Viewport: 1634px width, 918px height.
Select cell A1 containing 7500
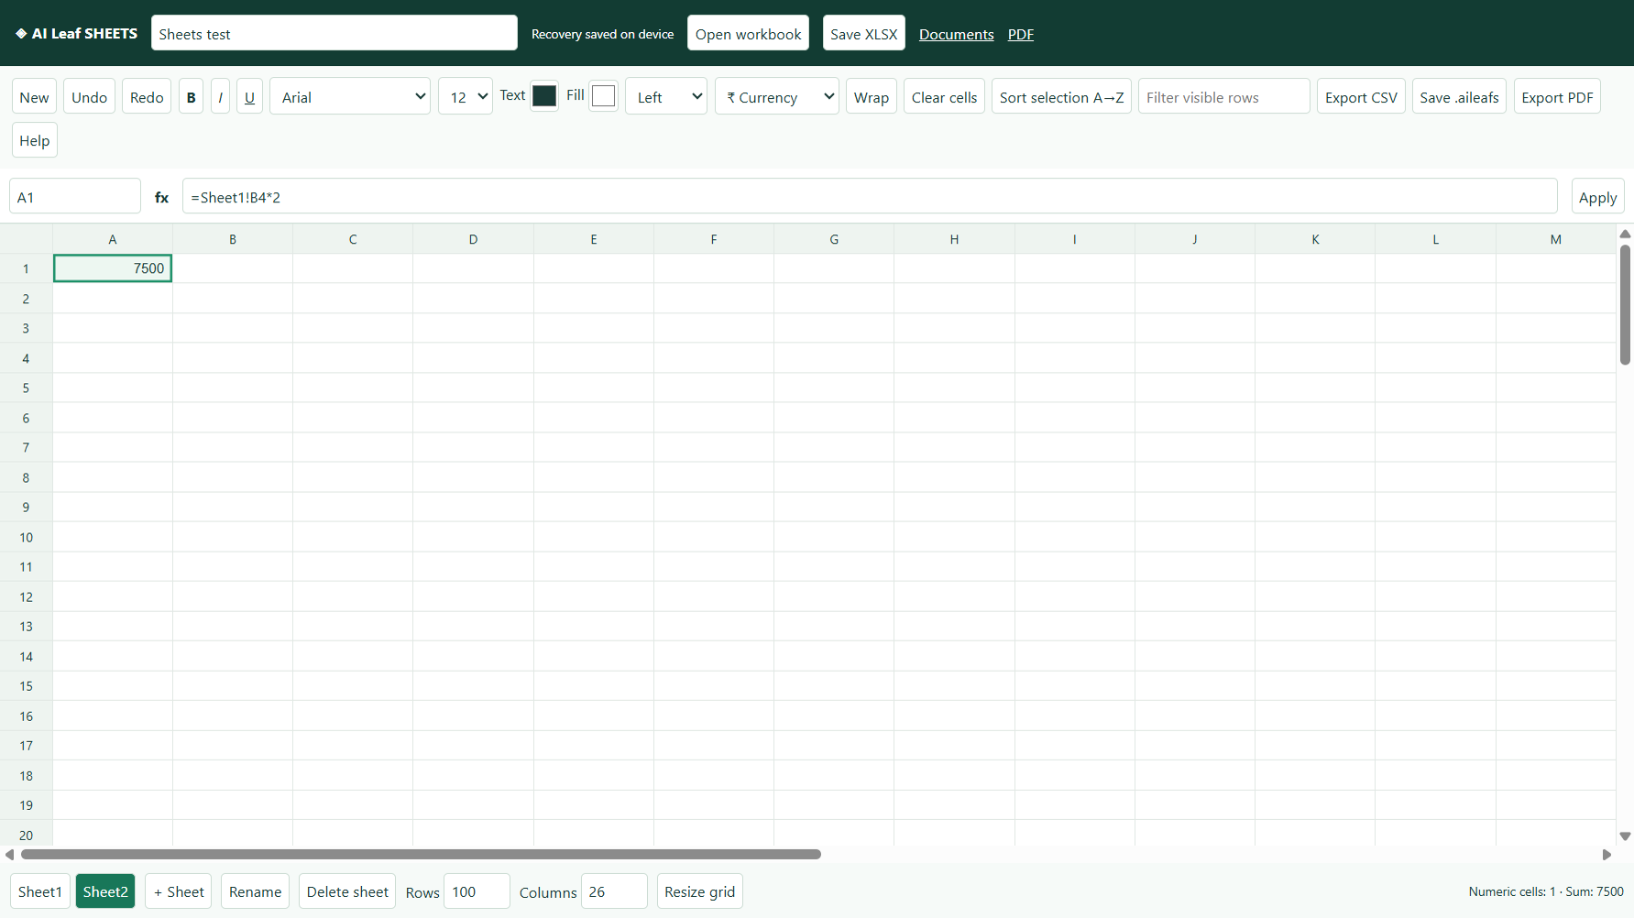(x=113, y=268)
